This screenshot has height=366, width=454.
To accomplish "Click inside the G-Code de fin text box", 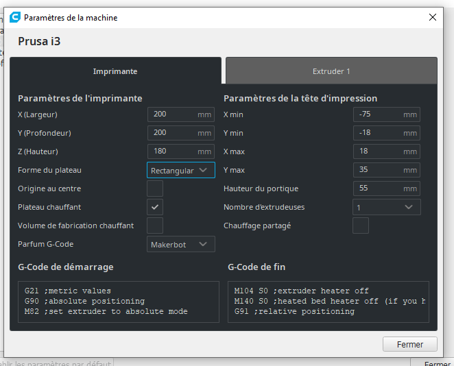I will pos(328,302).
